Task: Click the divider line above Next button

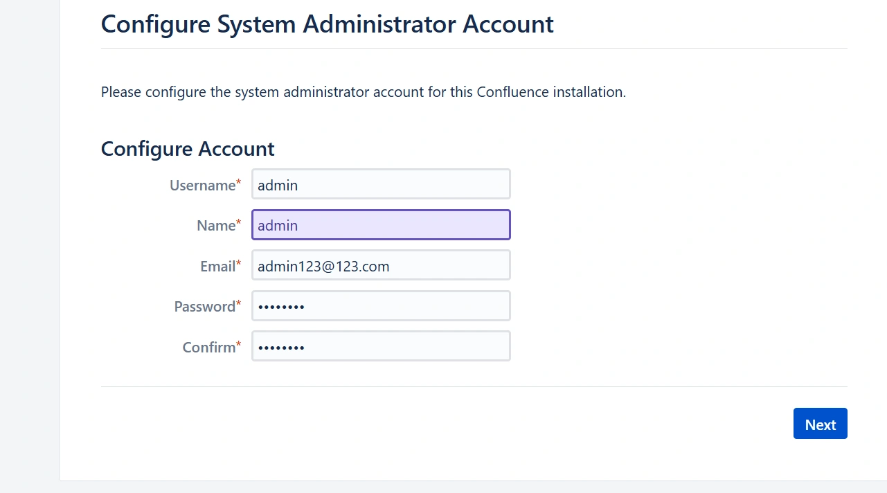Action: click(x=474, y=386)
